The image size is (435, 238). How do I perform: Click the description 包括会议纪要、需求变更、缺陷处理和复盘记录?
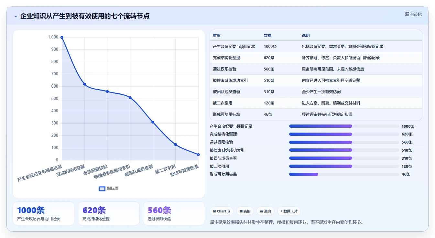(x=343, y=47)
